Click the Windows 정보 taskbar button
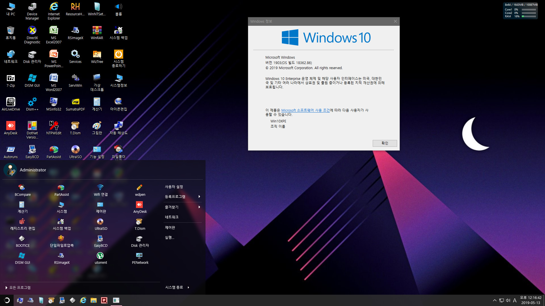Viewport: 545px width, 306px height. (116, 300)
